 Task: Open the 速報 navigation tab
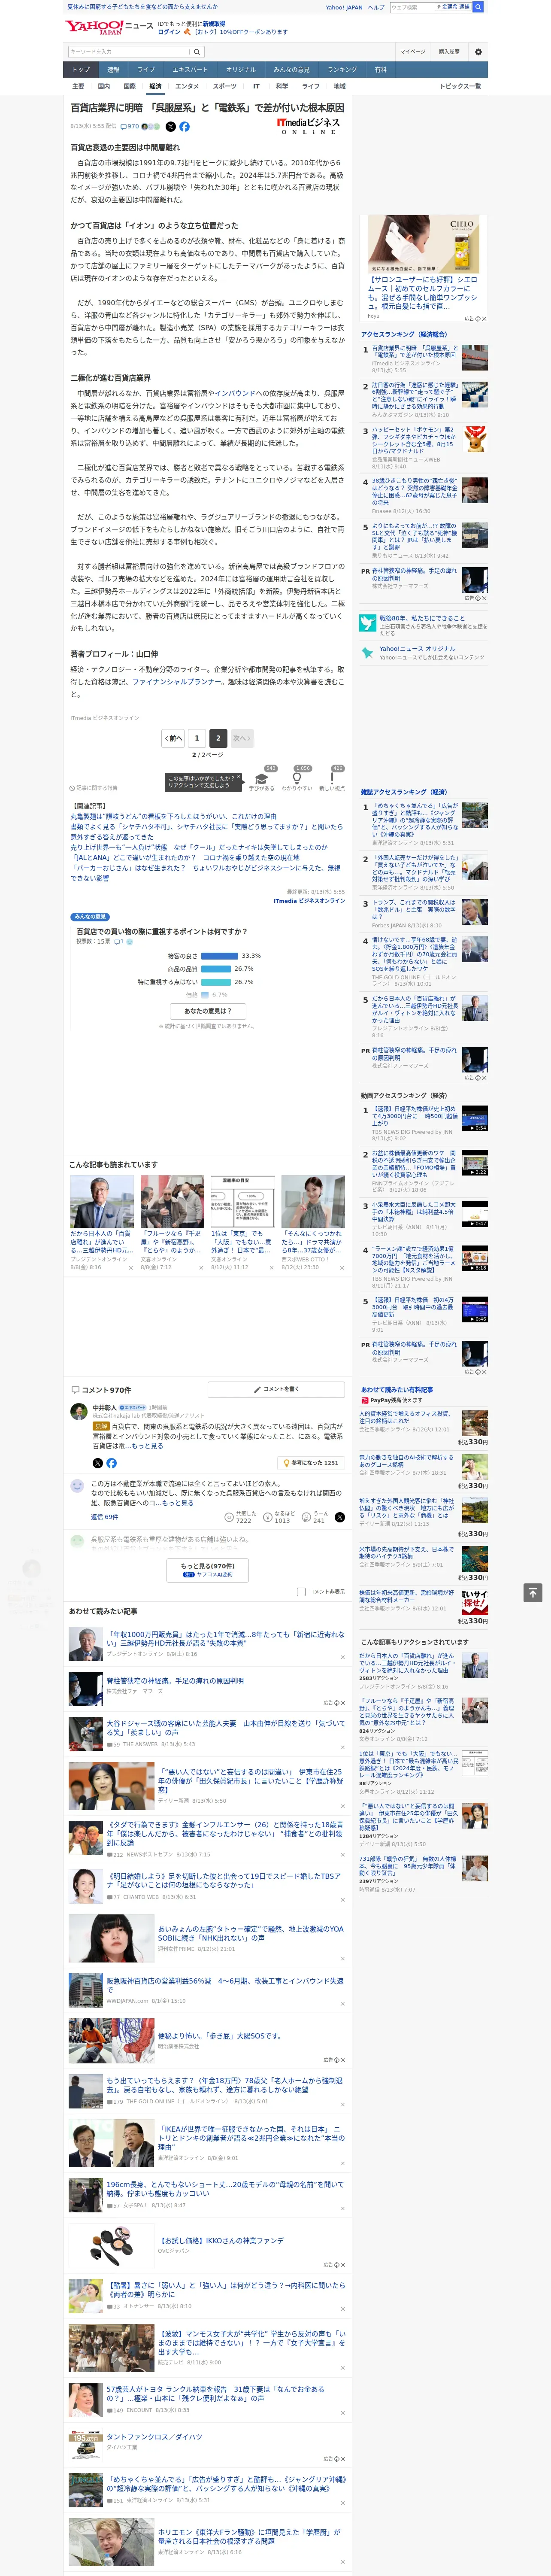[113, 70]
